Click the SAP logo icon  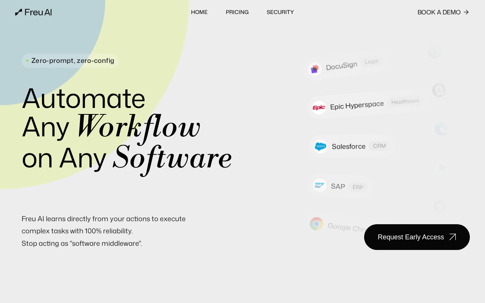pyautogui.click(x=319, y=185)
